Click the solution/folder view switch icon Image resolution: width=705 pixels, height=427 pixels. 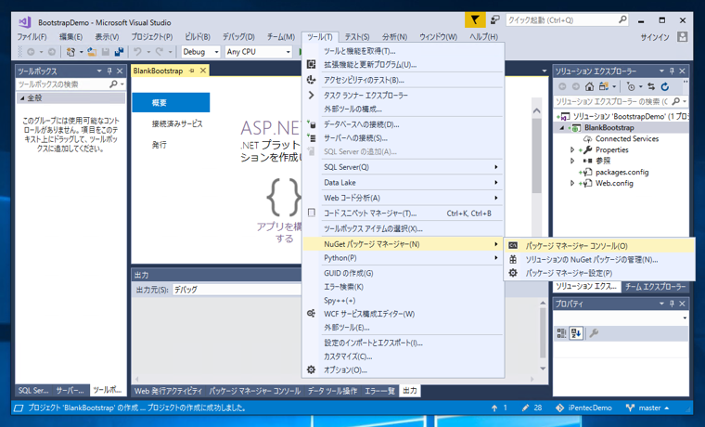(x=603, y=86)
